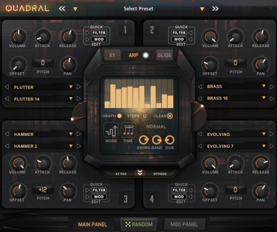The height and width of the screenshot is (232, 277).
Task: Click layer 1 VOLUME knob
Action: pos(18,37)
